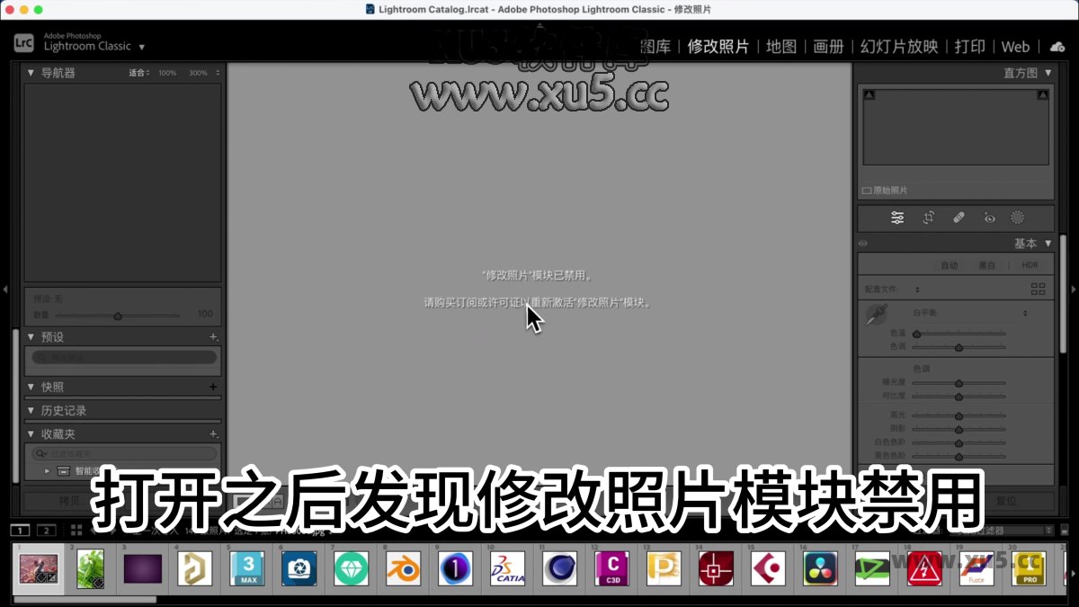Open the 配置文件 profile dropdown
This screenshot has width=1079, height=607.
pos(916,290)
